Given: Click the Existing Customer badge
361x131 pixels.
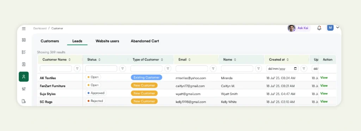Looking at the screenshot, I should (x=146, y=77).
